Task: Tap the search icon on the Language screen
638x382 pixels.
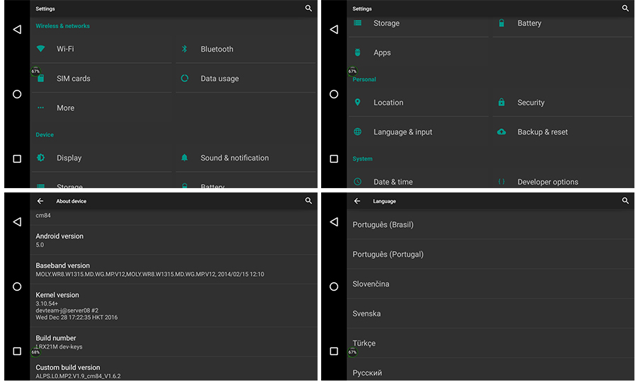Action: (x=625, y=201)
